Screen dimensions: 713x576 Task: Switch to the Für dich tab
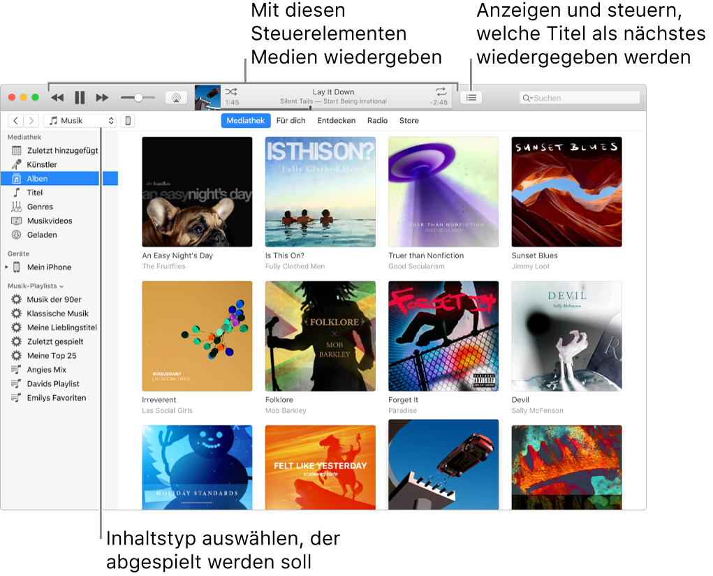point(291,121)
